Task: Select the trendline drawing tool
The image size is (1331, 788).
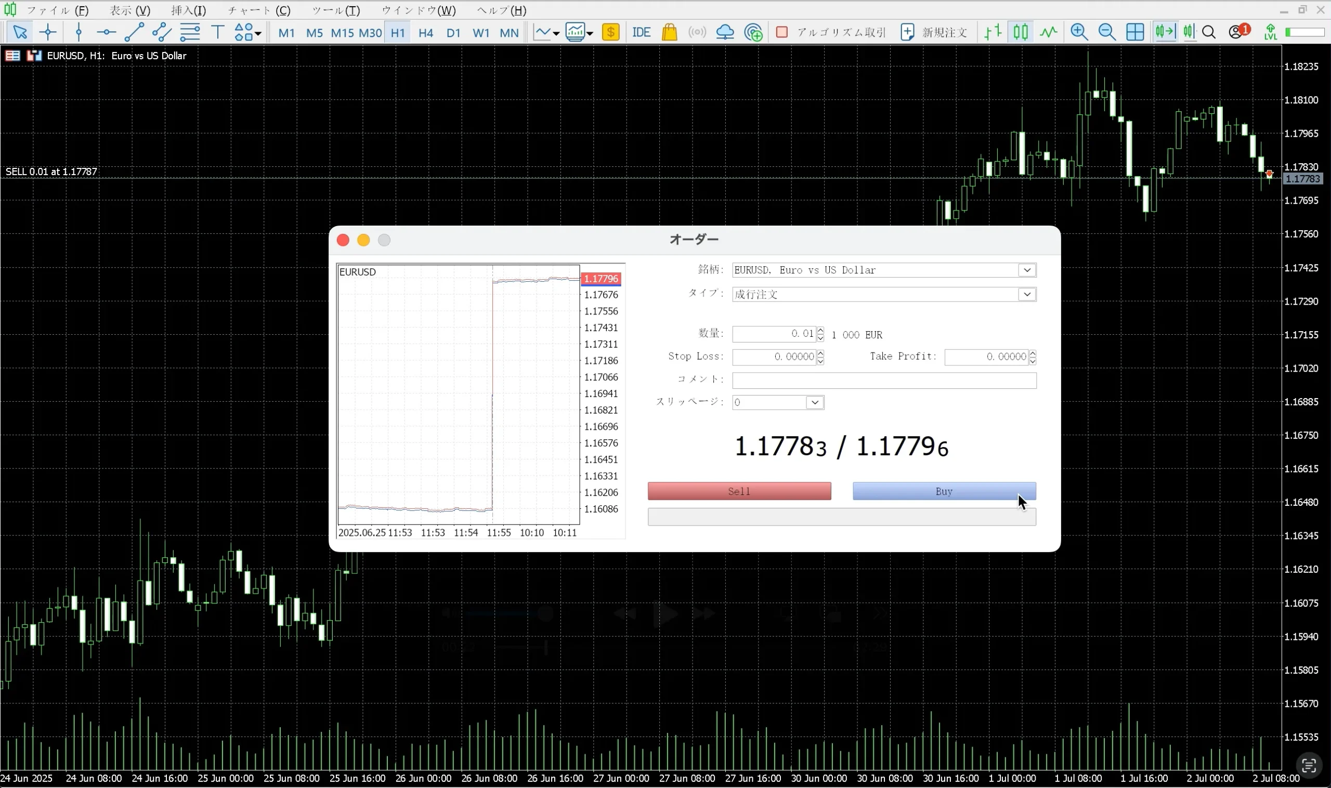Action: click(x=134, y=32)
